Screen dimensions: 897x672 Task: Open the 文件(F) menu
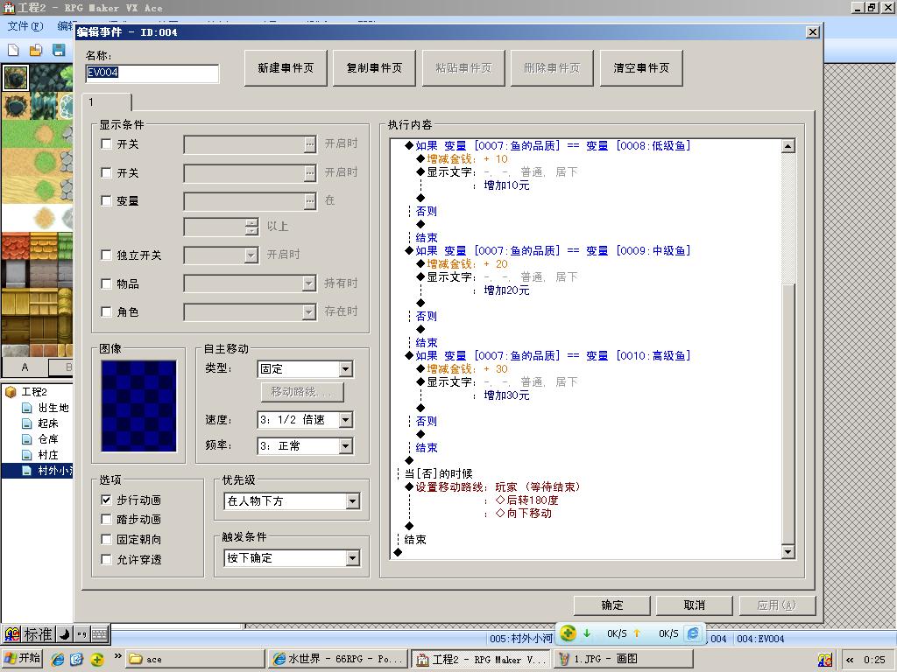(x=25, y=26)
